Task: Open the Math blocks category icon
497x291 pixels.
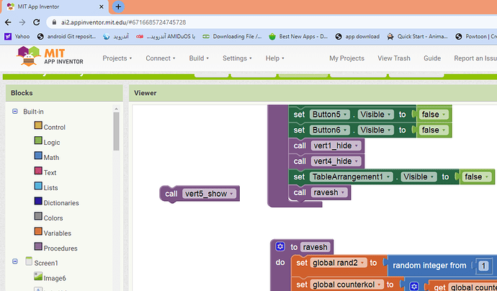Action: [38, 157]
